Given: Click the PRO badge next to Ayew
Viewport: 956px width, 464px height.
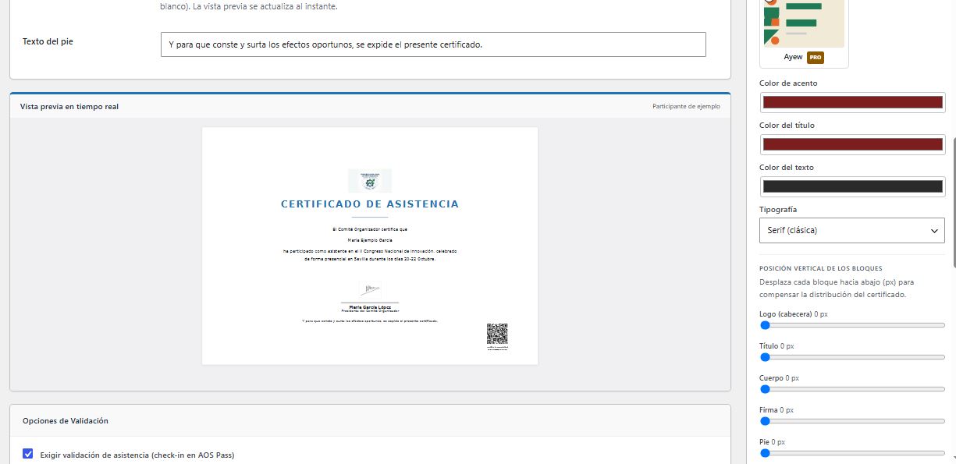Looking at the screenshot, I should point(816,58).
